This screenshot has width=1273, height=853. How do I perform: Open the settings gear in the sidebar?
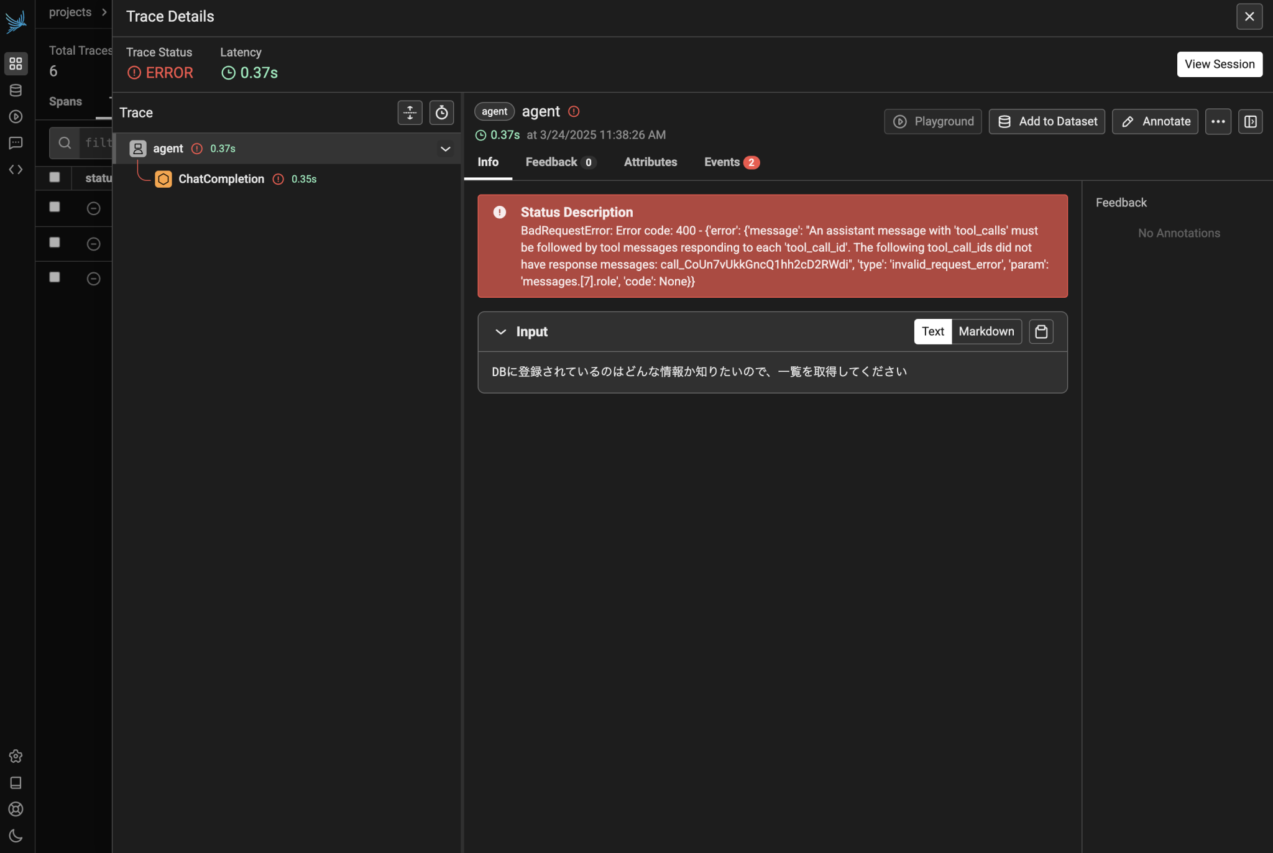(x=16, y=756)
